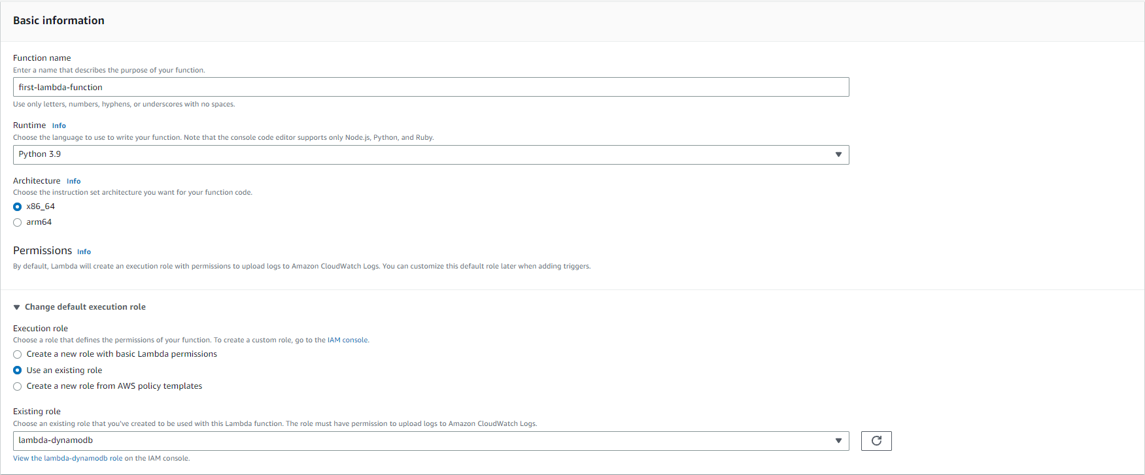Collapse the Change default execution role section
The width and height of the screenshot is (1145, 475).
coord(79,307)
